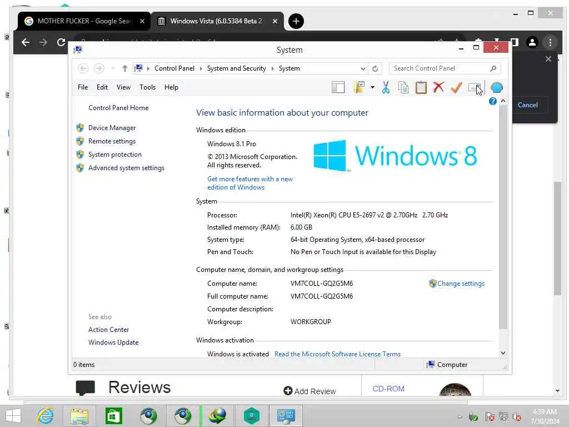
Task: Click the Copy icon in System toolbar
Action: tap(403, 87)
